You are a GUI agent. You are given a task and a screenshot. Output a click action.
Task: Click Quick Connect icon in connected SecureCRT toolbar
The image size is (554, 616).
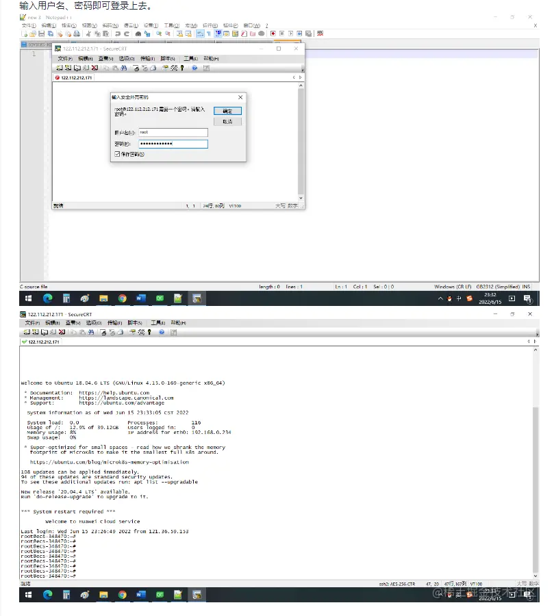[x=36, y=333]
